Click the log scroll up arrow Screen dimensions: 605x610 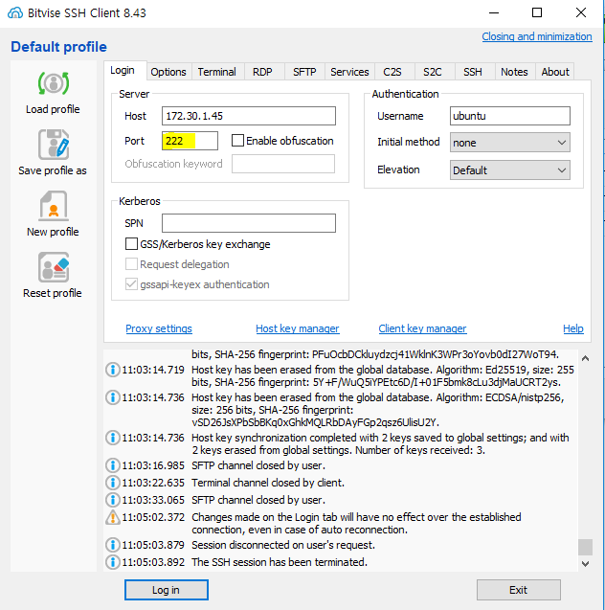point(585,358)
